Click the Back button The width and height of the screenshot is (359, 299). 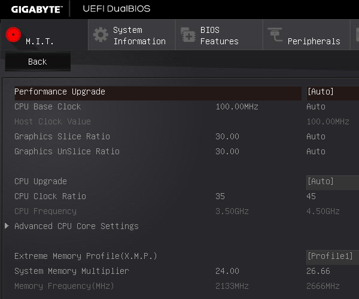(38, 62)
